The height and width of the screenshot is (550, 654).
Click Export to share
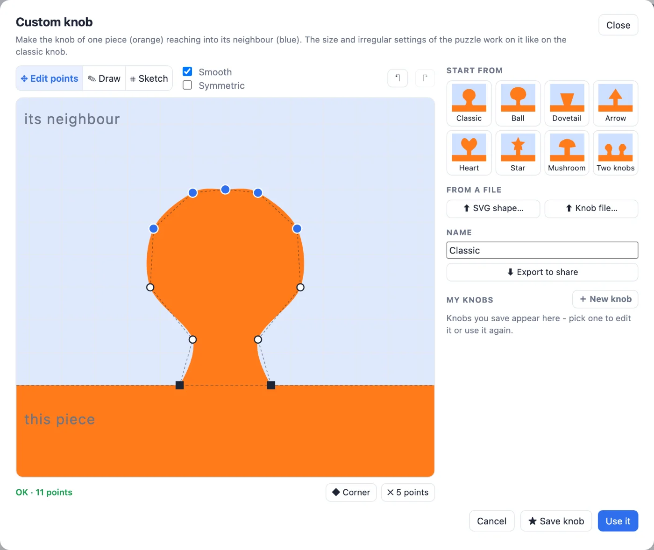[x=542, y=272]
